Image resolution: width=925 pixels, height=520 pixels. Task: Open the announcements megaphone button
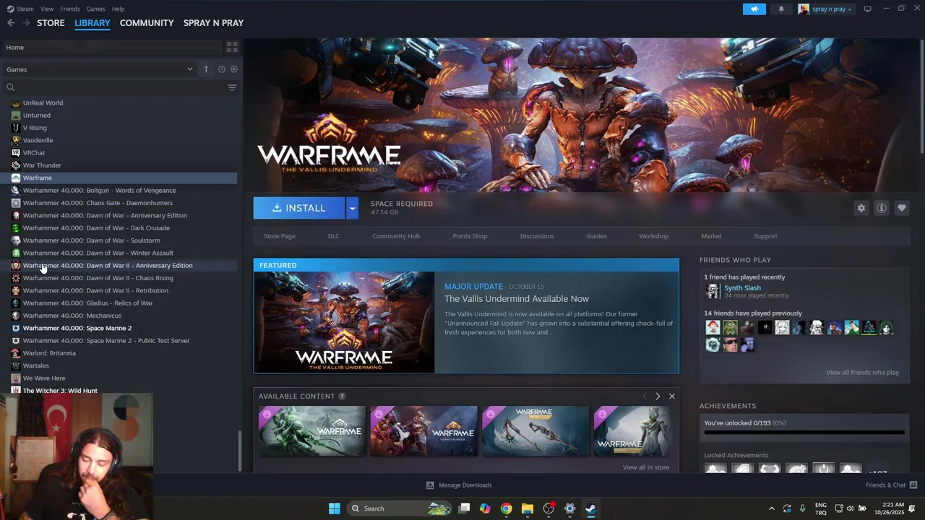(754, 9)
